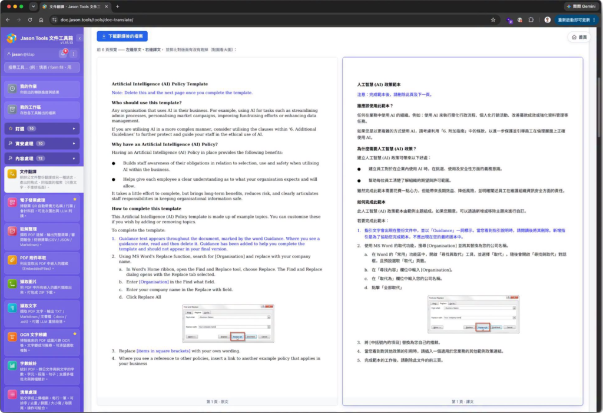The image size is (603, 413).
Task: Click the site info icon in address bar
Action: (54, 19)
